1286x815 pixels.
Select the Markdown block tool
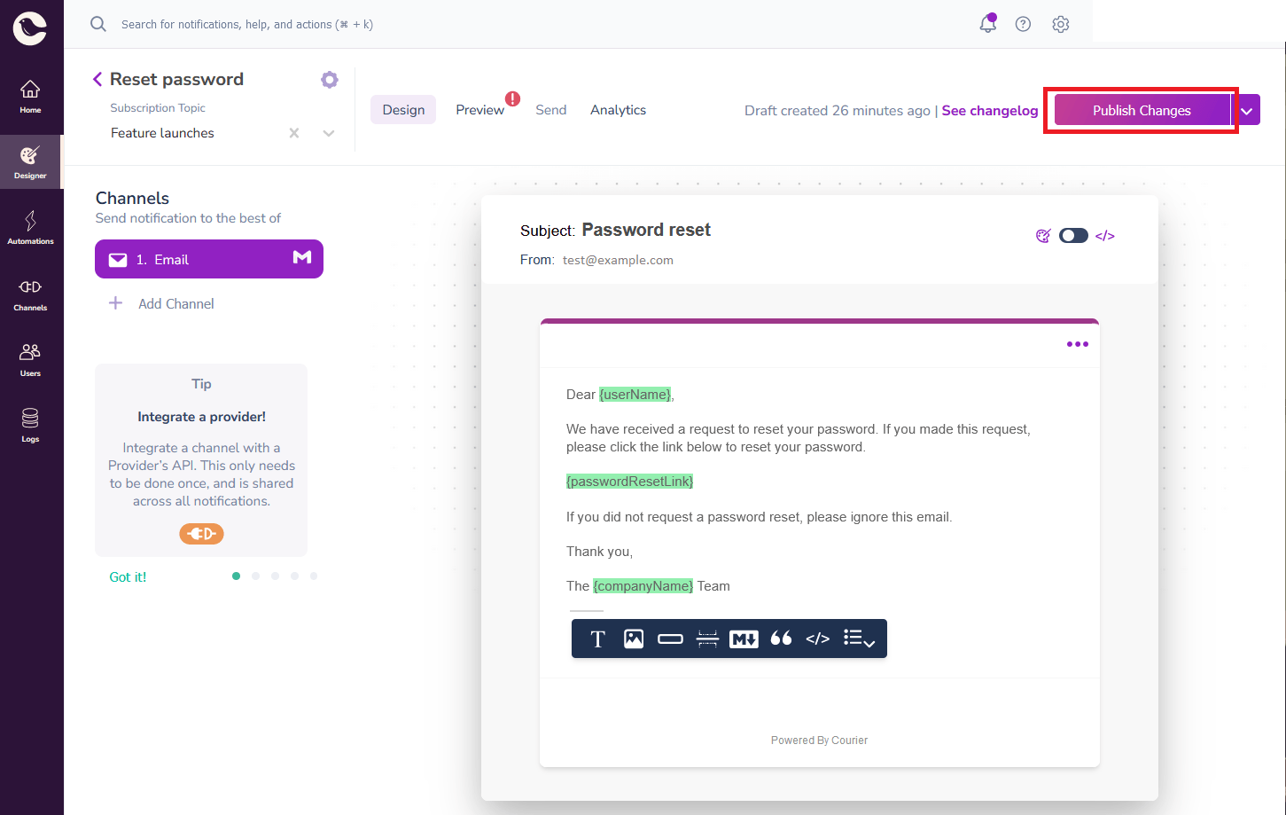click(744, 639)
